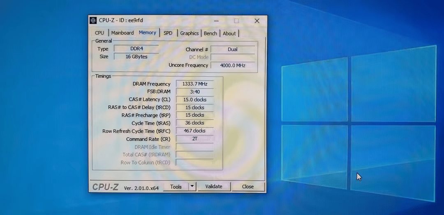Screen dimensions: 444x215
Task: Click the CPU-Z app icon in title bar
Action: [93, 20]
